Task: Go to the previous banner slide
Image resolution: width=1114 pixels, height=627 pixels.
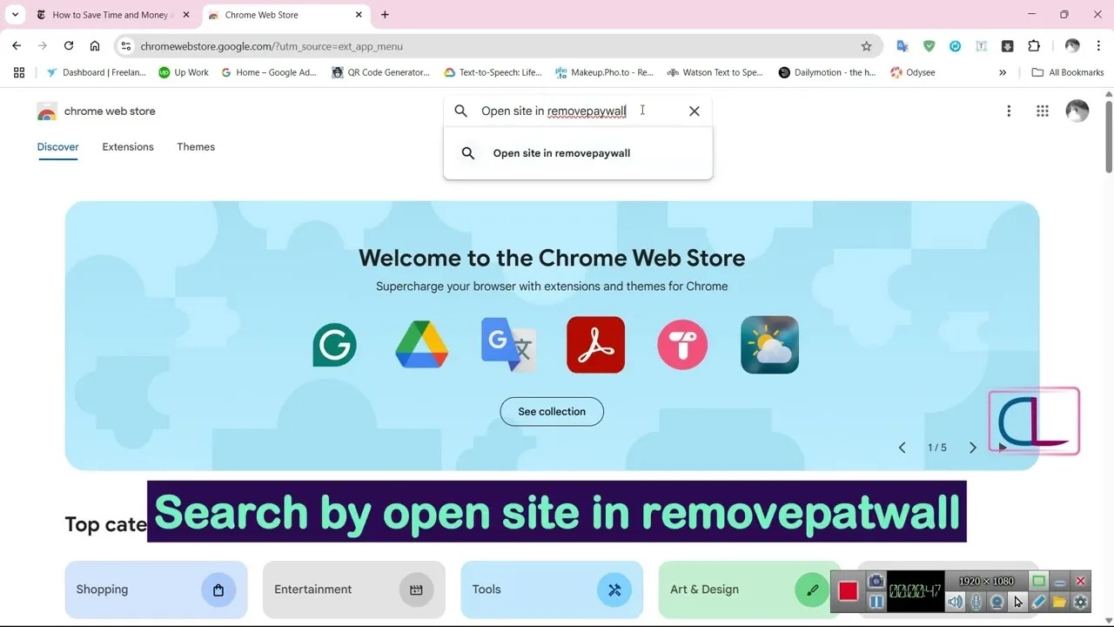Action: pos(903,448)
